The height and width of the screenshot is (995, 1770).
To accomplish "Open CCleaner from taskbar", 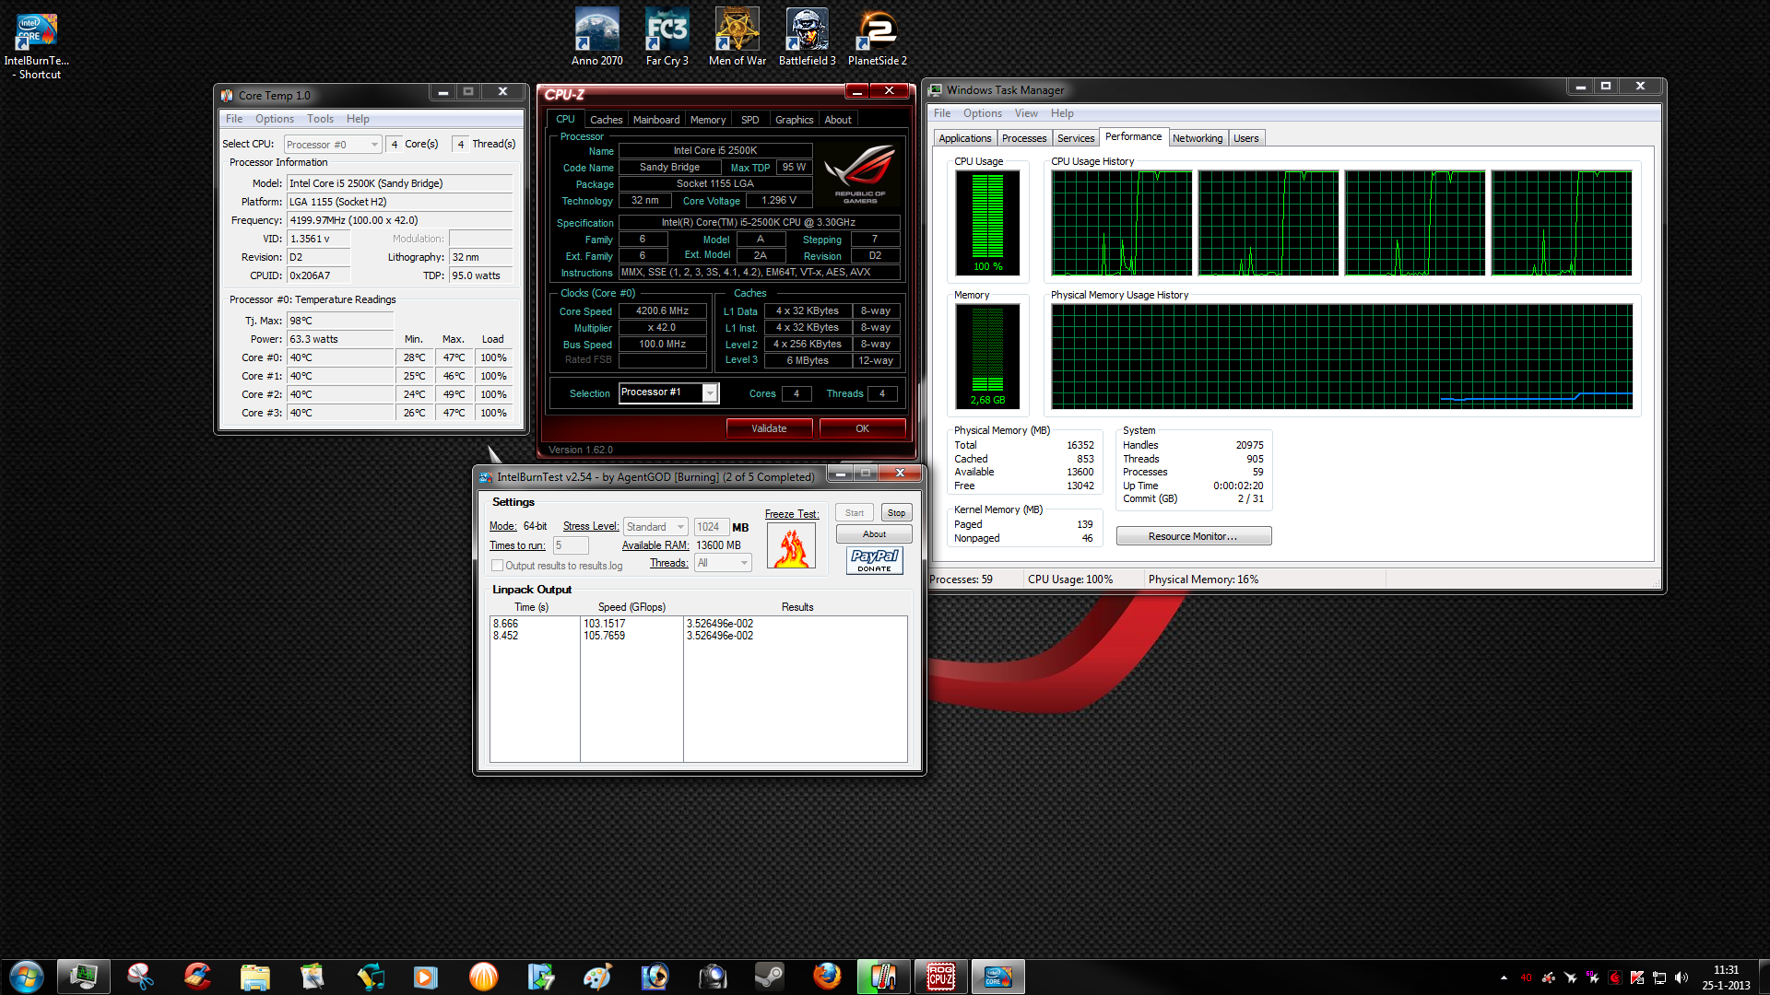I will point(197,977).
